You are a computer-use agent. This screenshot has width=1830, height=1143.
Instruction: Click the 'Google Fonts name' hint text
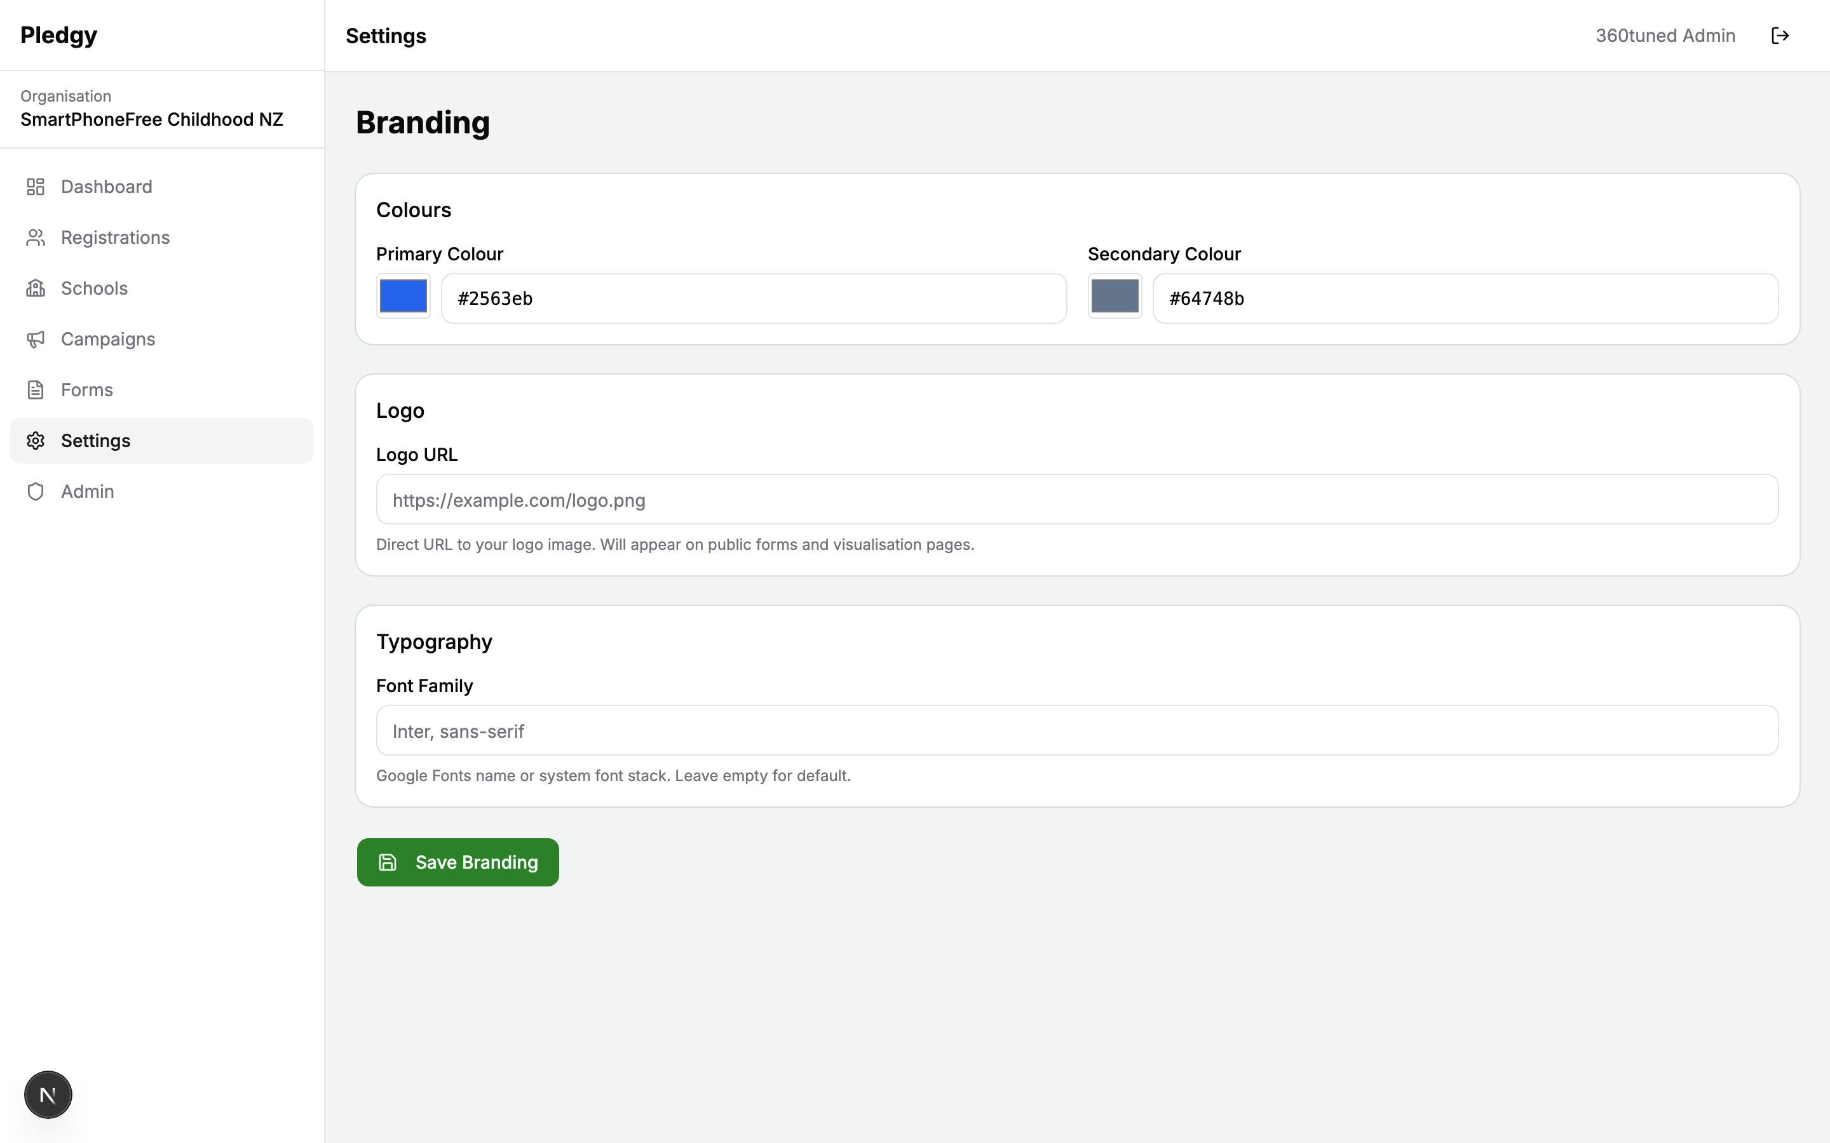(613, 775)
